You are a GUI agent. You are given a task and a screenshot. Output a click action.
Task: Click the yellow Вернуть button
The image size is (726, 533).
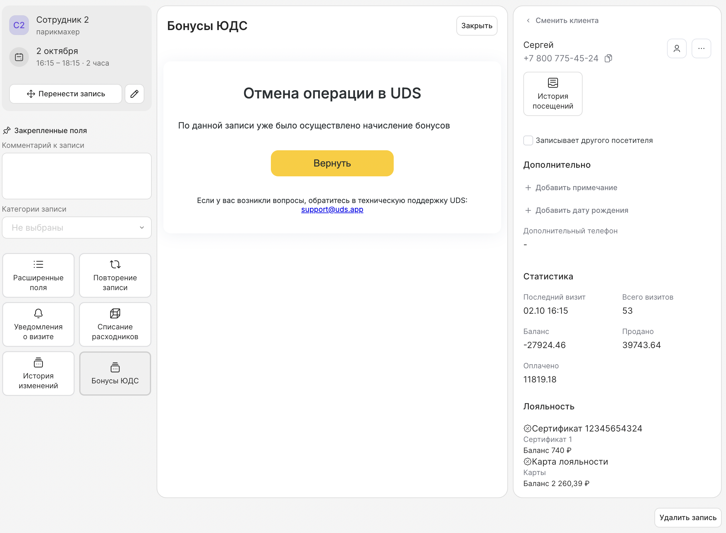tap(332, 163)
